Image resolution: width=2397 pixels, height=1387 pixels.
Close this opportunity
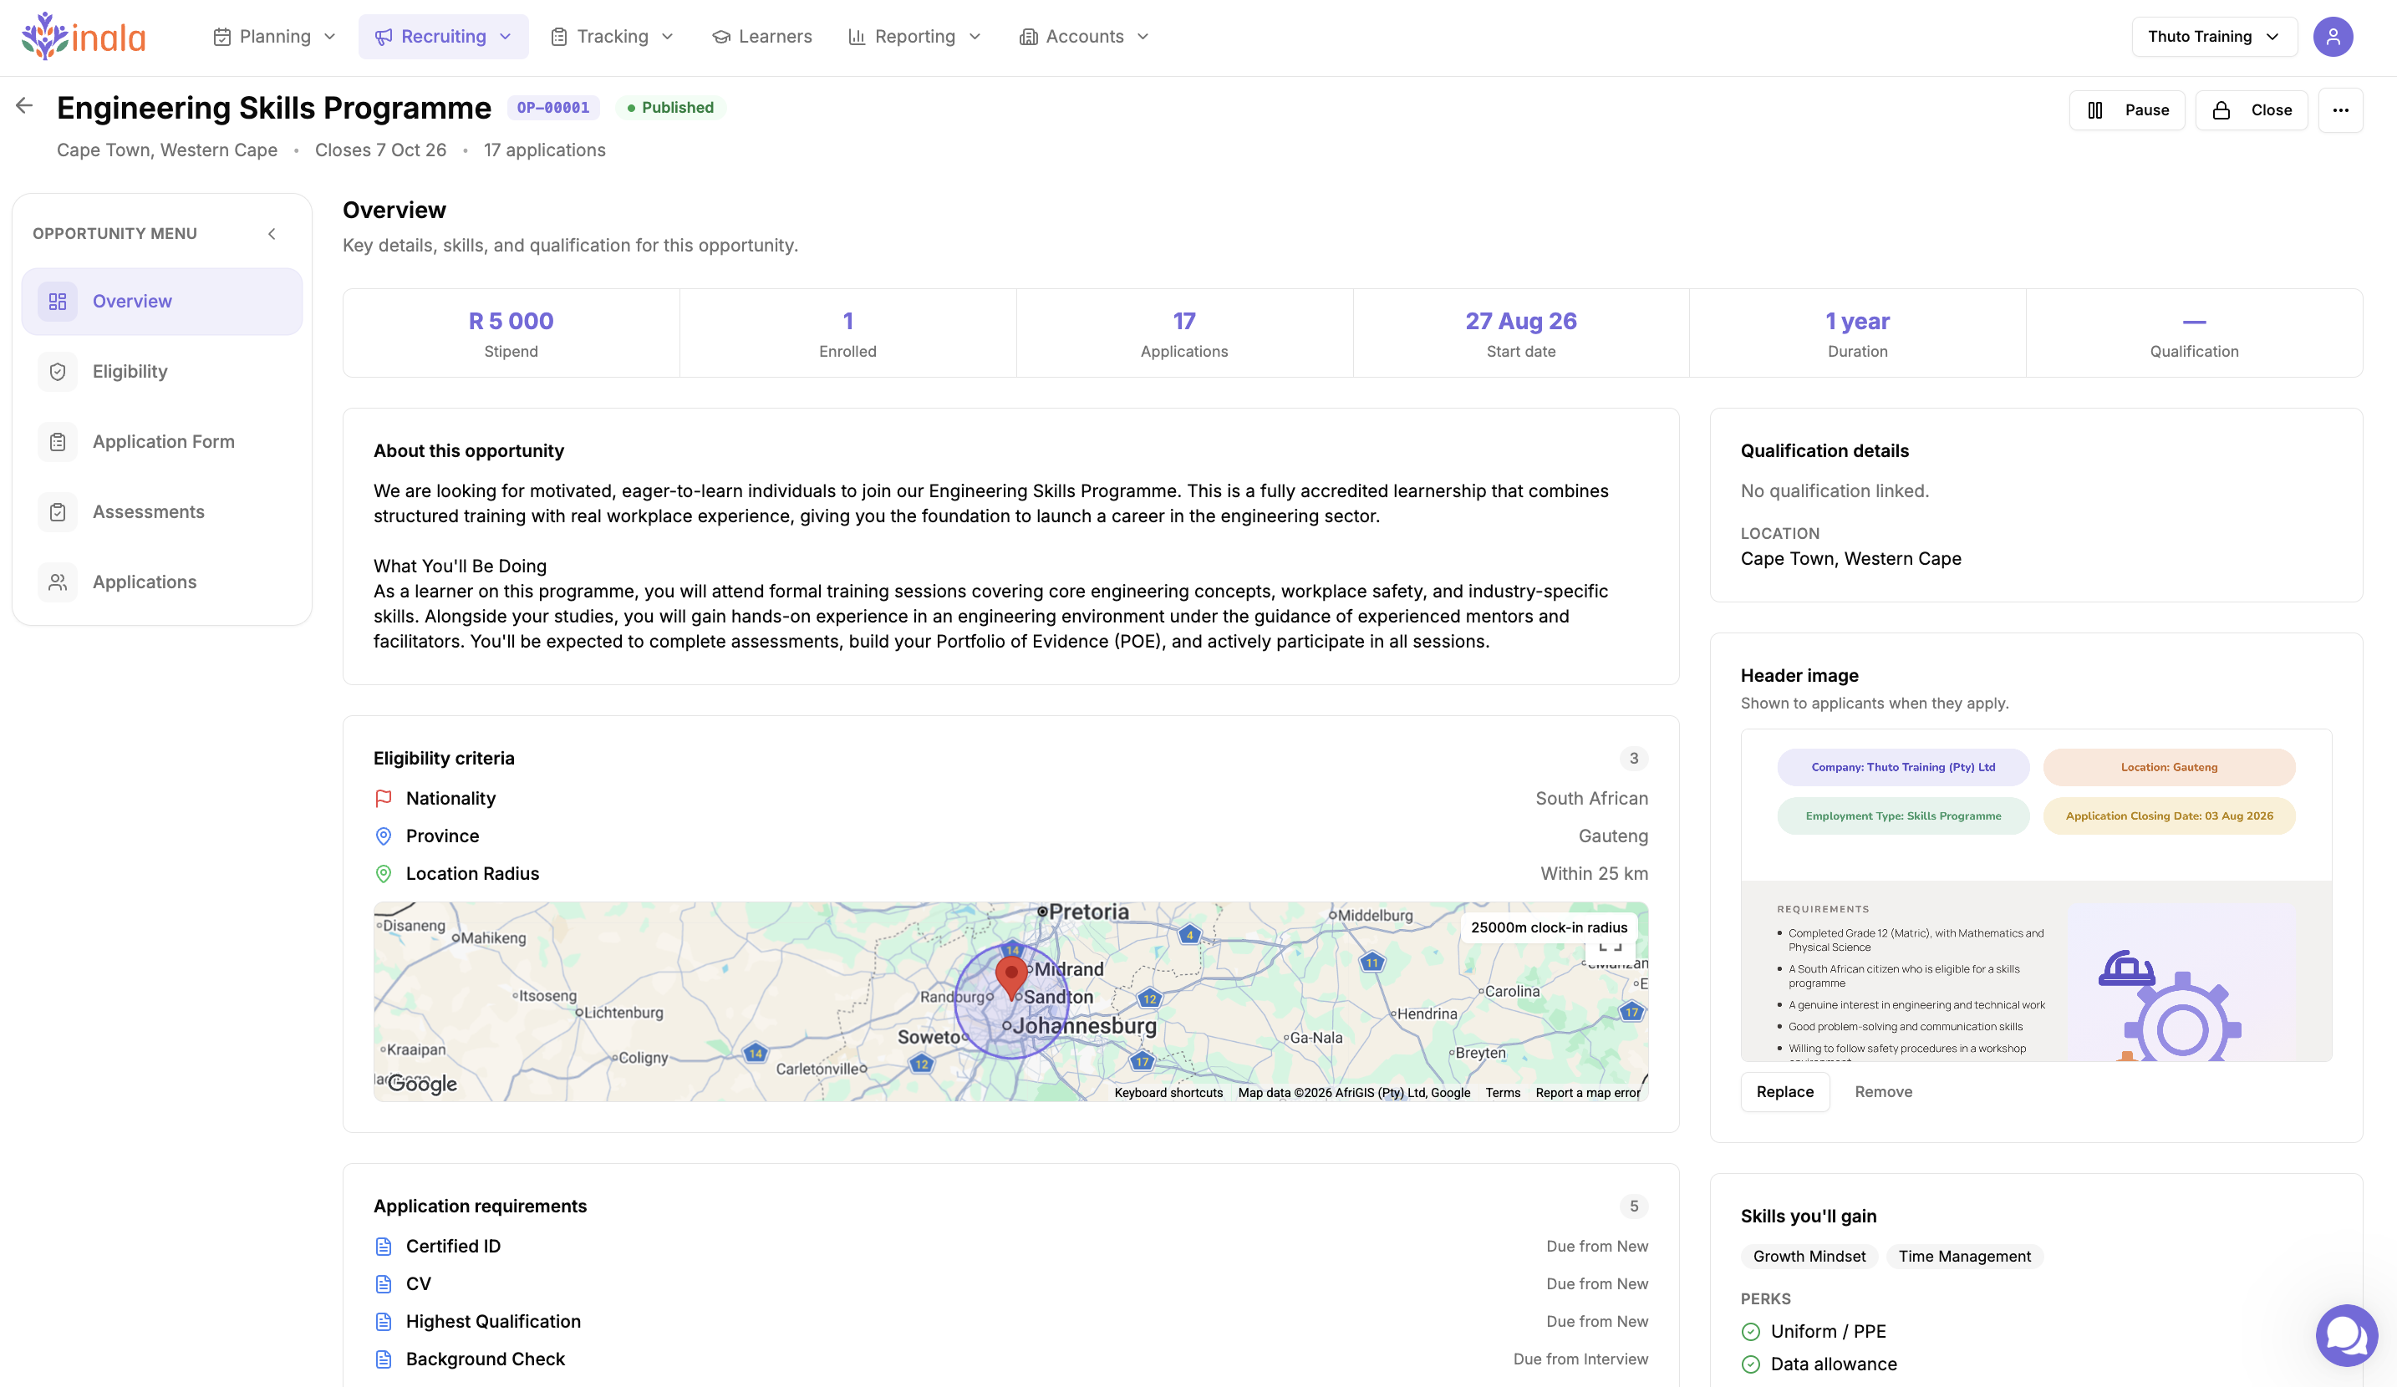[2251, 110]
